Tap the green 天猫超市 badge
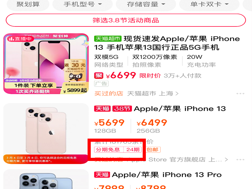This screenshot has height=189, width=252. (108, 38)
